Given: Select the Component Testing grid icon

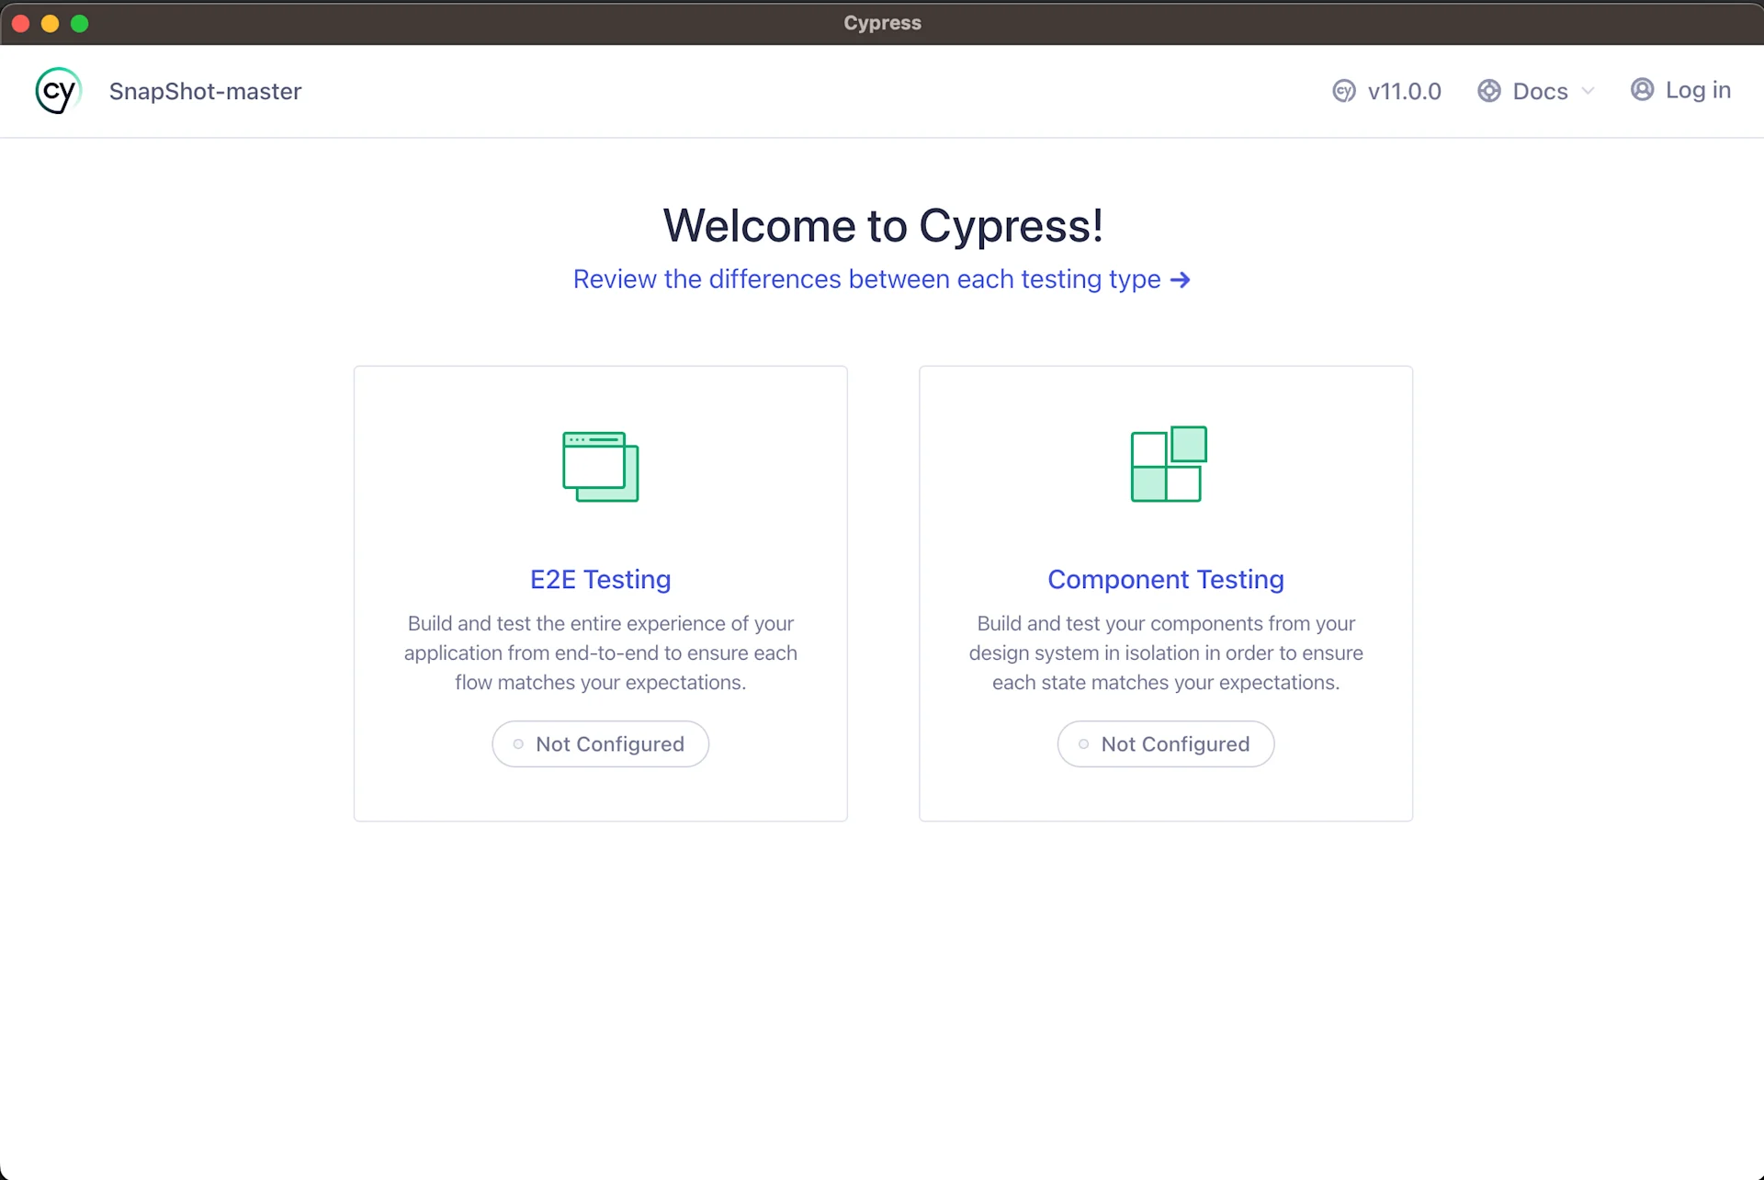Looking at the screenshot, I should 1167,465.
